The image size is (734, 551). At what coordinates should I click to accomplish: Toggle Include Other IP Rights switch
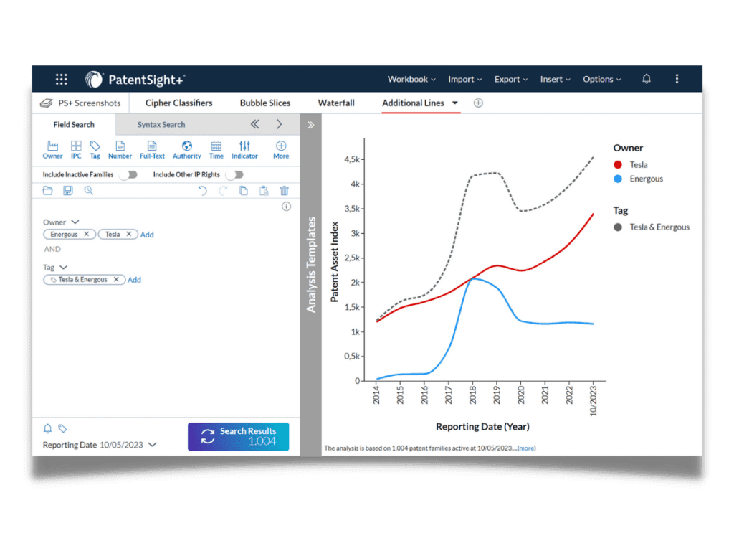234,174
